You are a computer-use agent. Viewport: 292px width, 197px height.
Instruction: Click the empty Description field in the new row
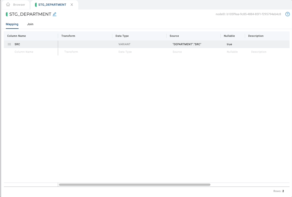tap(258, 52)
